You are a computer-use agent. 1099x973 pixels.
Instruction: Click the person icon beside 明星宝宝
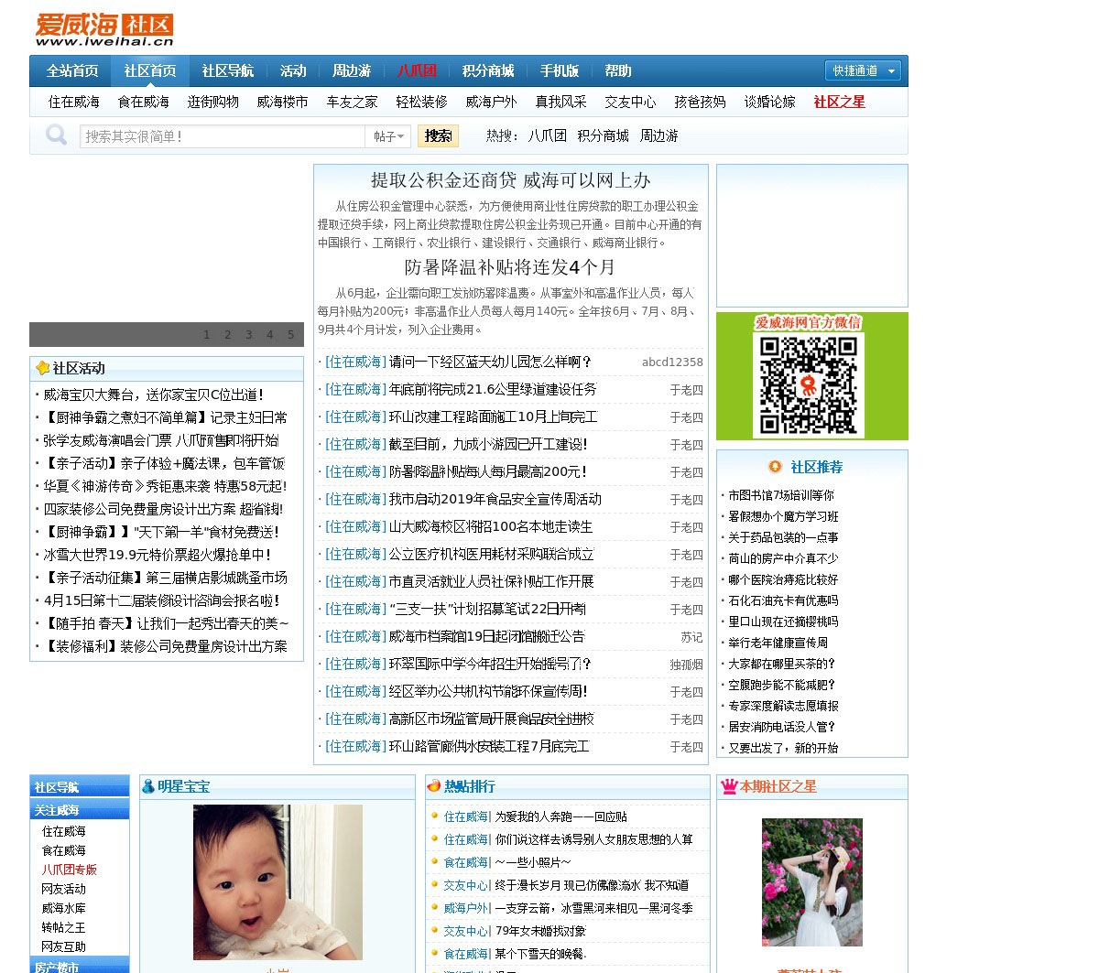(x=147, y=786)
